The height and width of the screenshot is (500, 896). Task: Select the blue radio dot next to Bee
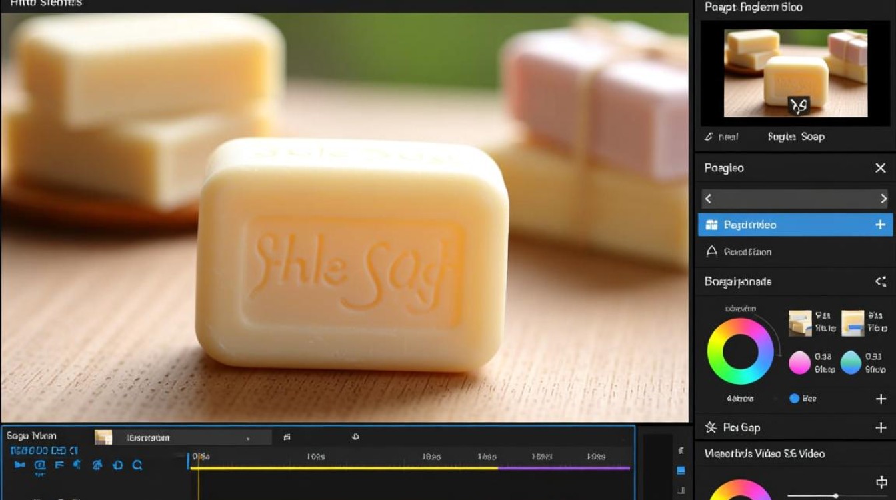[x=794, y=399]
